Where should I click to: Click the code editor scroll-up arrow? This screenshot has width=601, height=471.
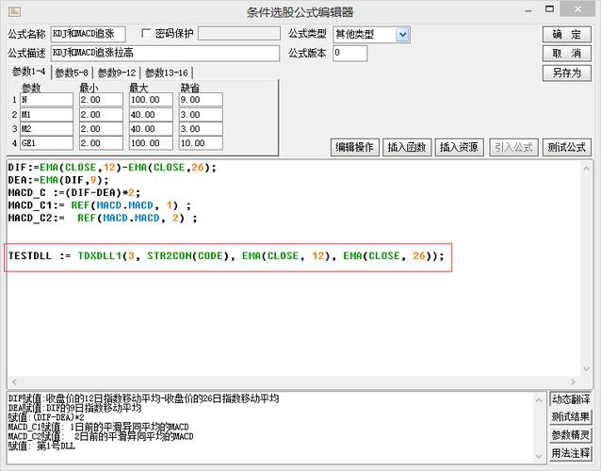586,169
